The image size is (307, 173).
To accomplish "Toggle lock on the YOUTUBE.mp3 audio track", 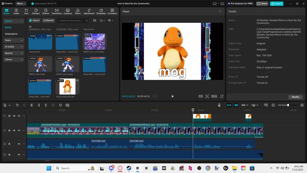I will tap(9, 144).
